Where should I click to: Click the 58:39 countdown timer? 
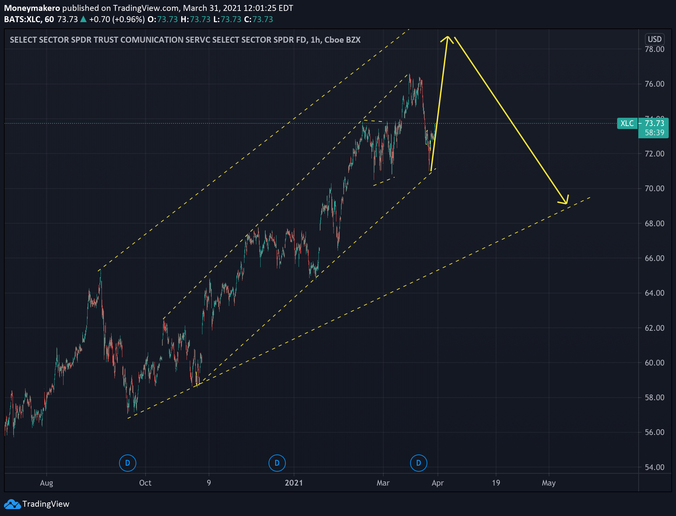click(655, 133)
